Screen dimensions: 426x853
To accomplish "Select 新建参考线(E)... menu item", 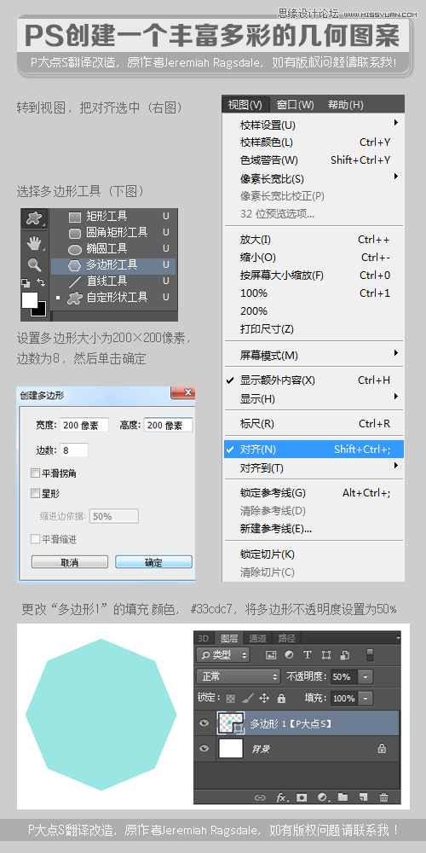I will [314, 528].
